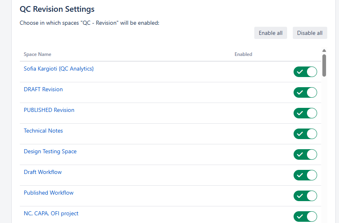Toggle NC, CAPA, OFI project switch
This screenshot has width=339, height=223.
coord(305,217)
